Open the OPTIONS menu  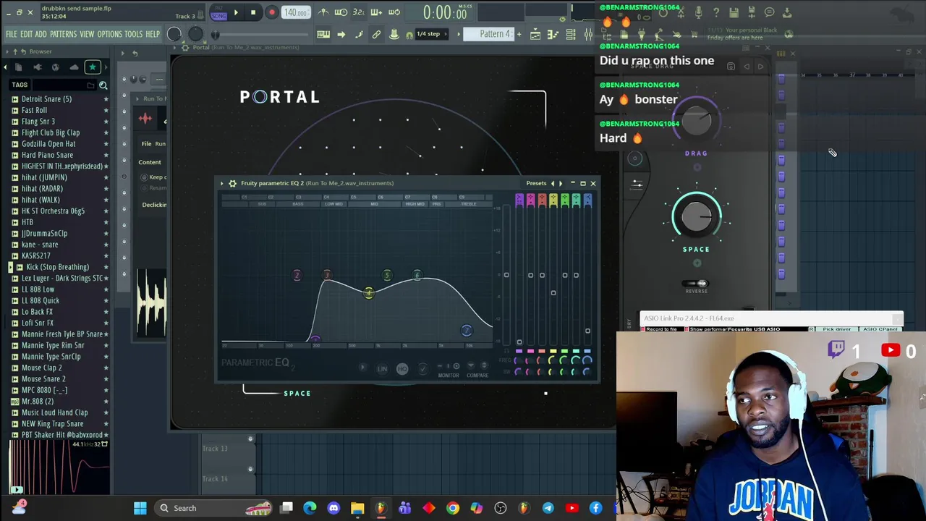(109, 34)
